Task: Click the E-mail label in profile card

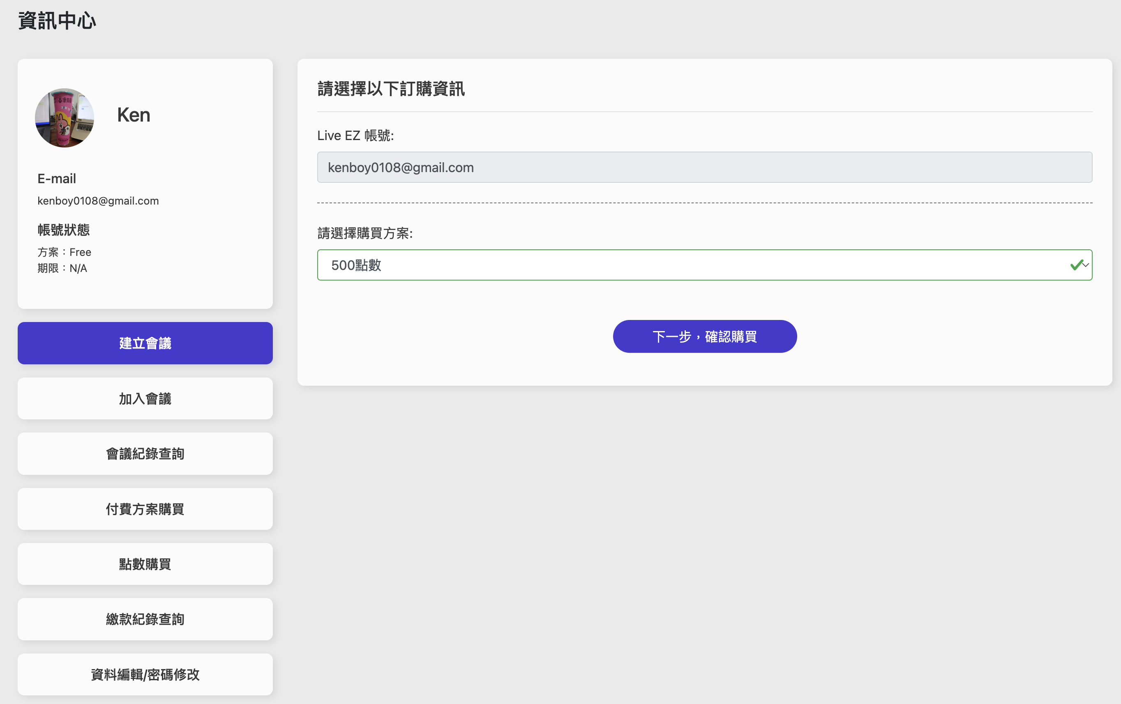Action: (x=57, y=179)
